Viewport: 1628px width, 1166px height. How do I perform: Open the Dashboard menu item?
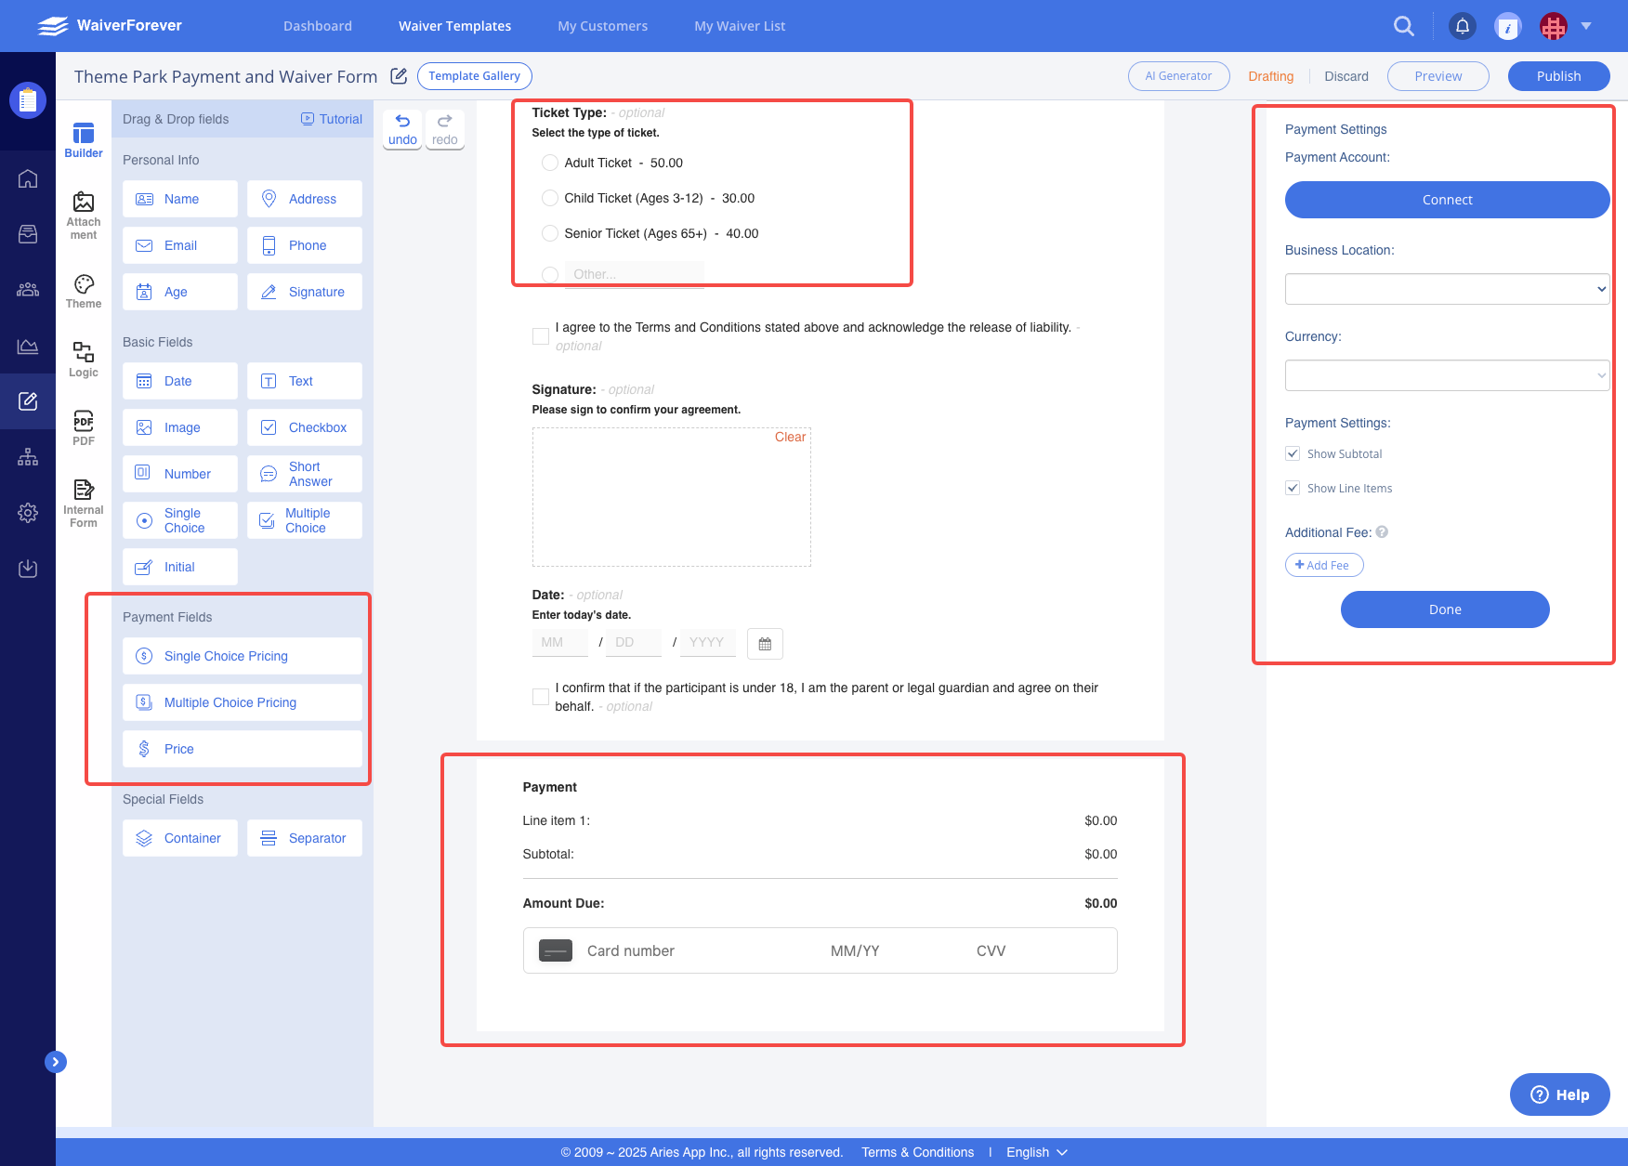click(318, 26)
